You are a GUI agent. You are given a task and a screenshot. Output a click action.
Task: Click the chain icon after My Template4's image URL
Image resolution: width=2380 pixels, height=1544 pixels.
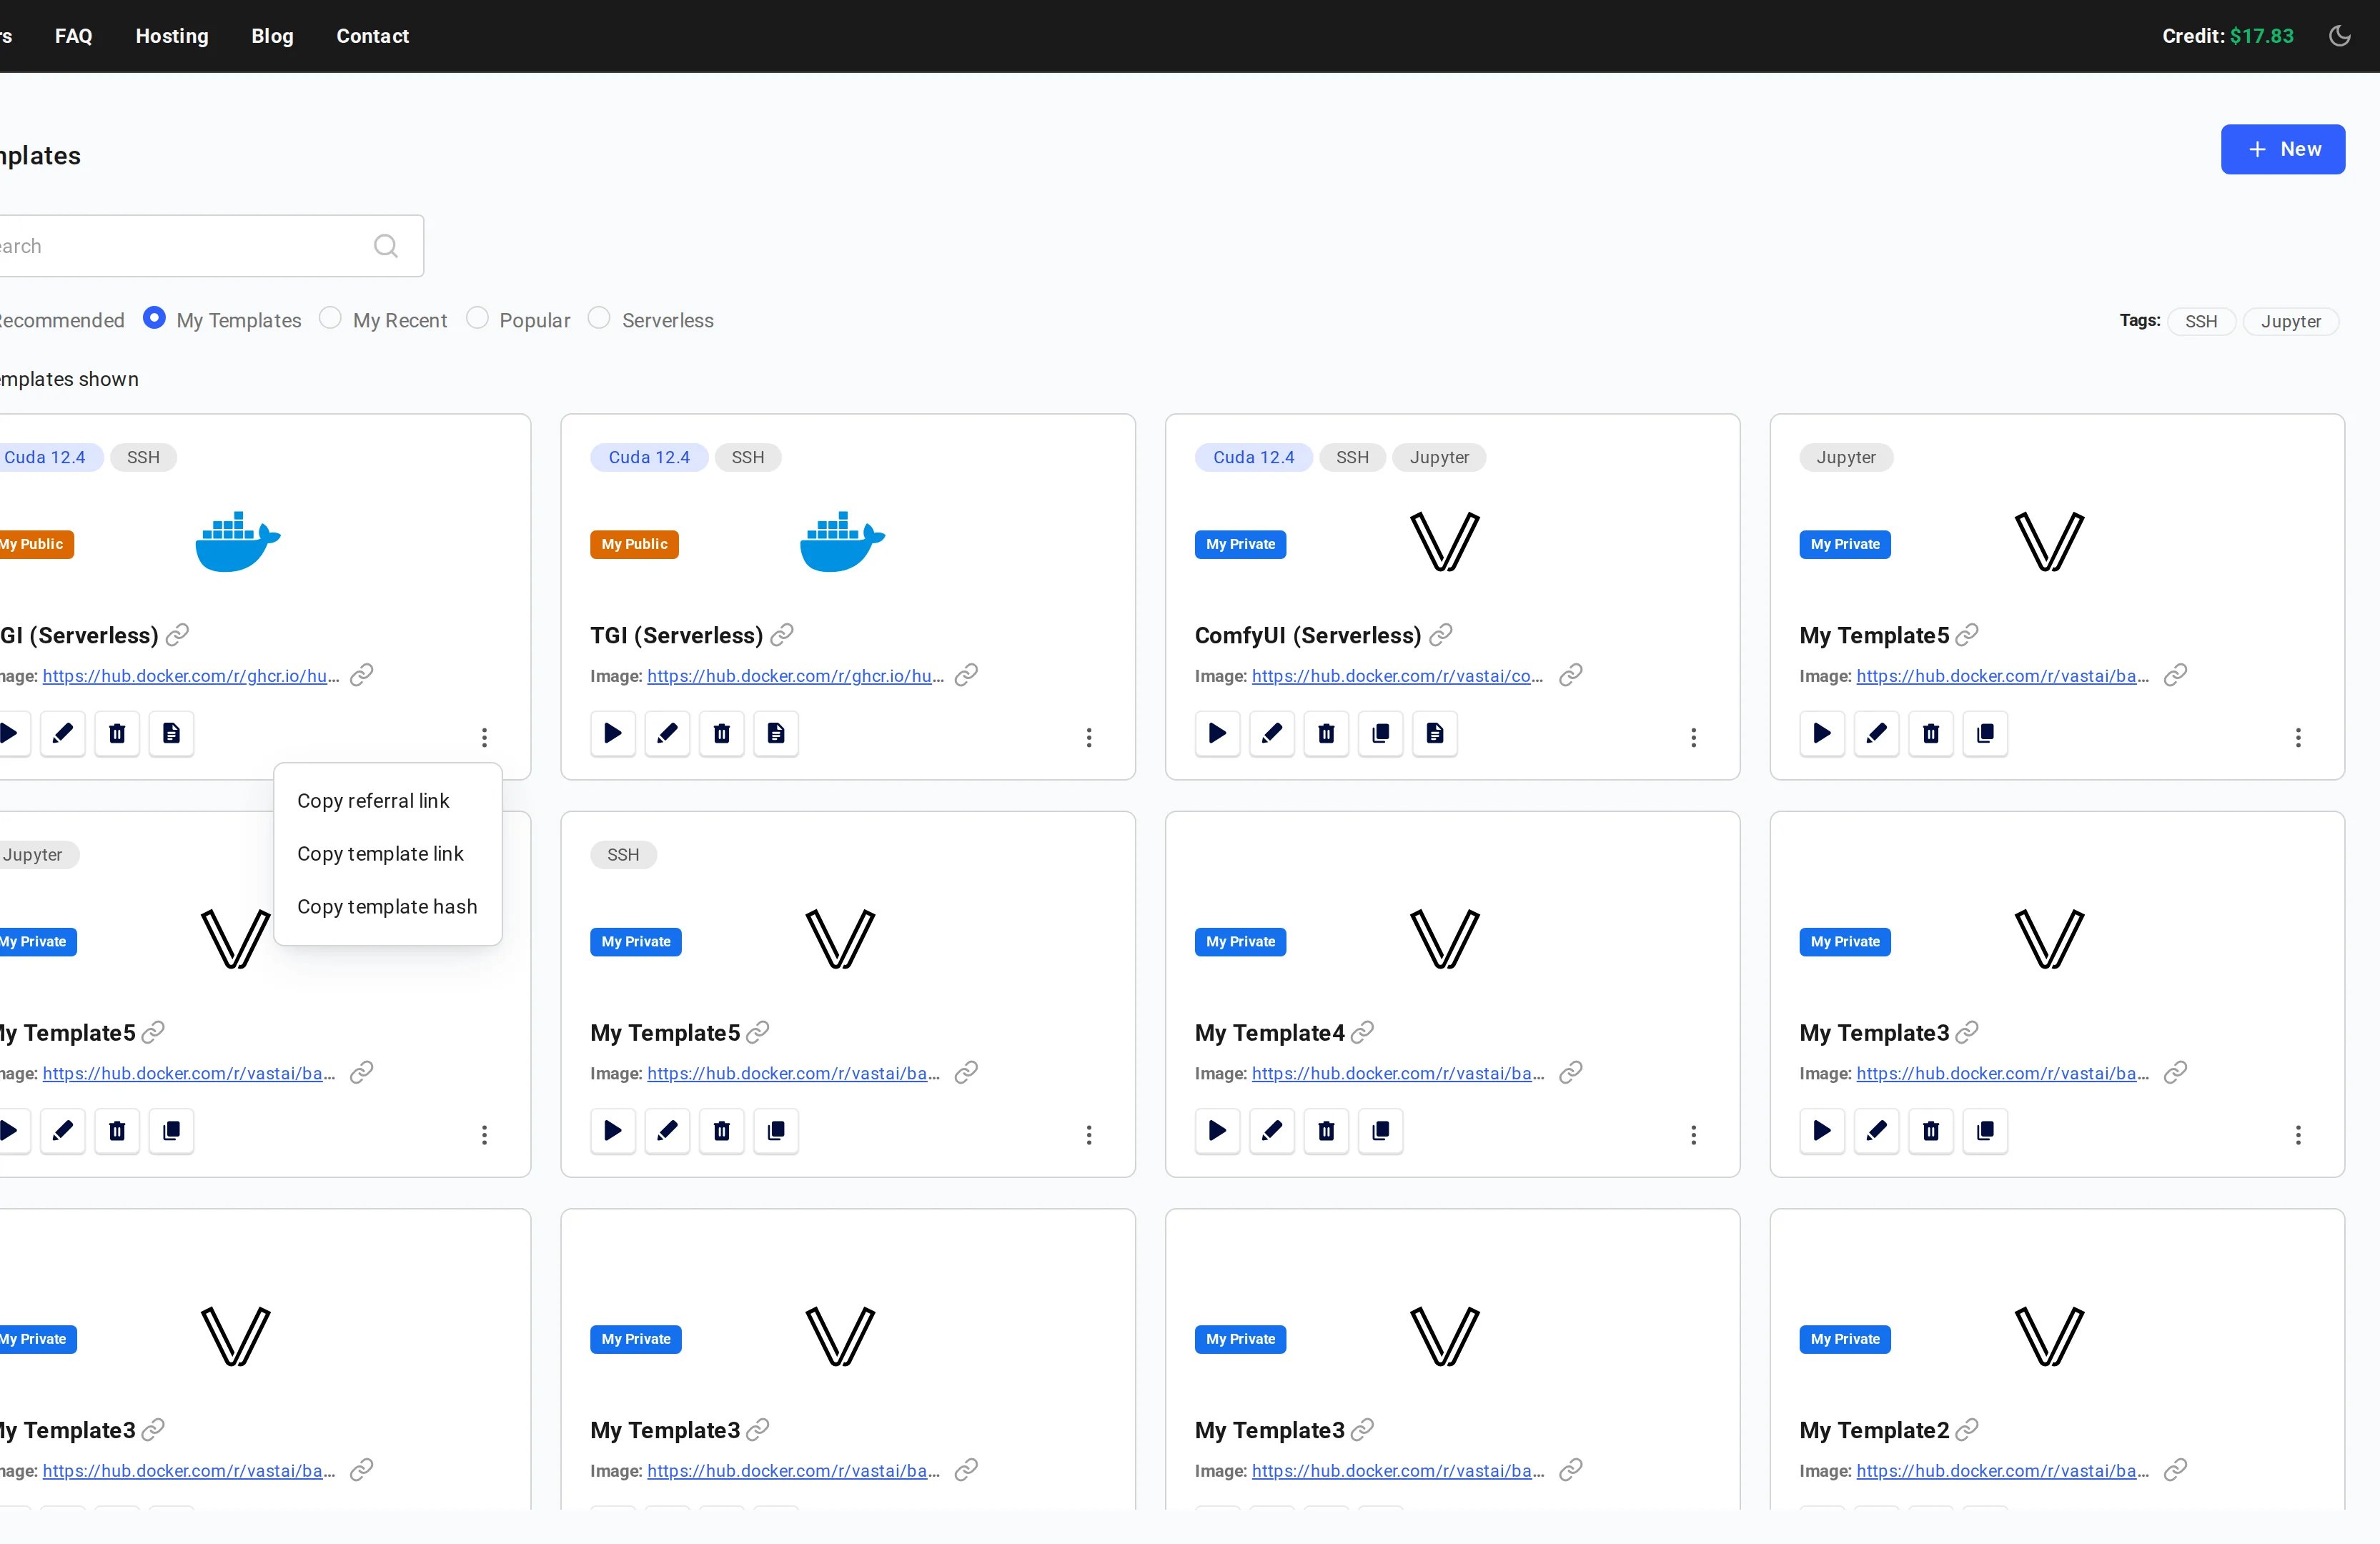click(x=1571, y=1072)
